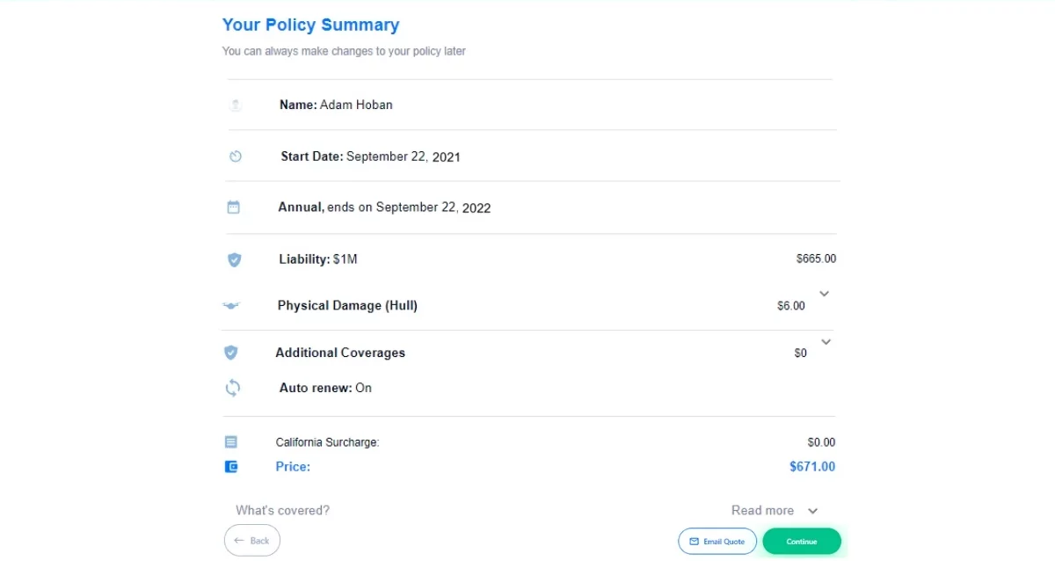Expand the Read more chevron

(812, 511)
